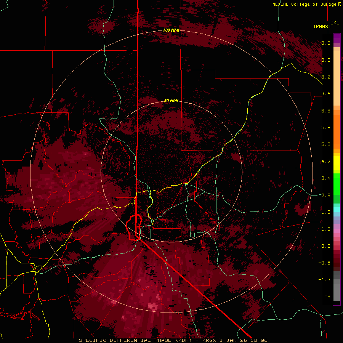Click the 2.6 value on the color scale
This screenshot has height=343, width=343.
pyautogui.click(x=326, y=196)
